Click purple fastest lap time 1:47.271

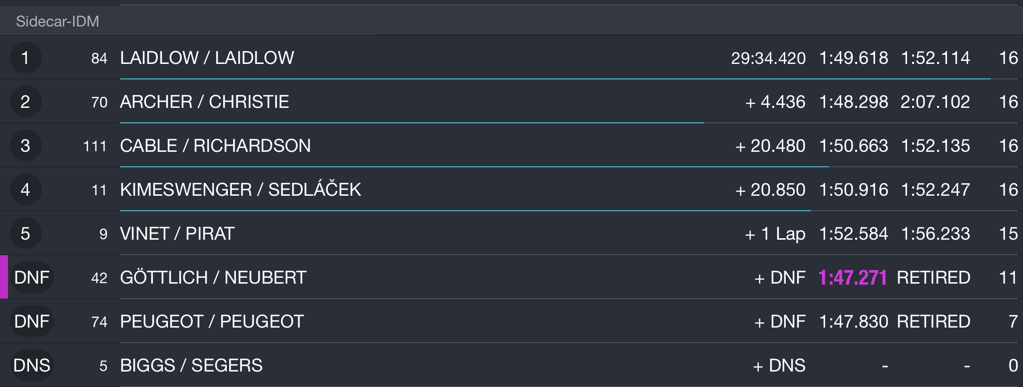point(853,278)
